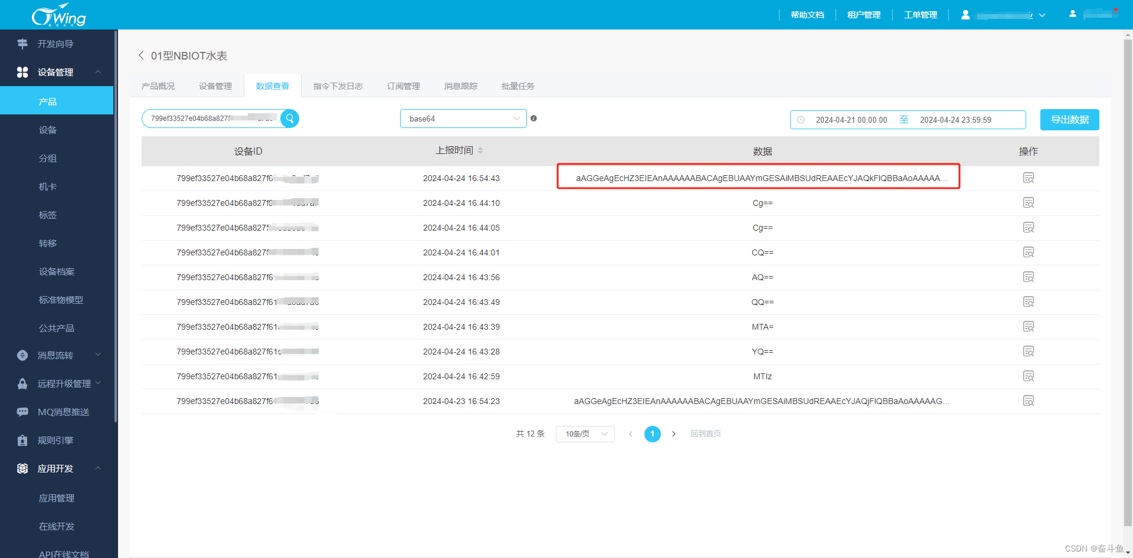Switch to the 消息跟踪 tab
The width and height of the screenshot is (1133, 558).
point(461,86)
